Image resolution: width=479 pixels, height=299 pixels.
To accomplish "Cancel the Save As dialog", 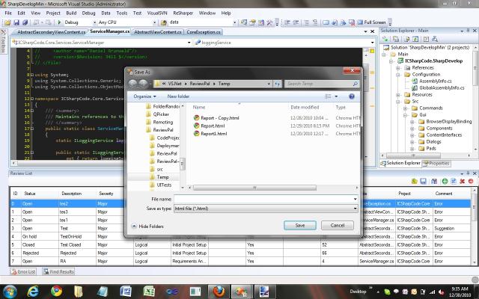I will click(x=338, y=225).
